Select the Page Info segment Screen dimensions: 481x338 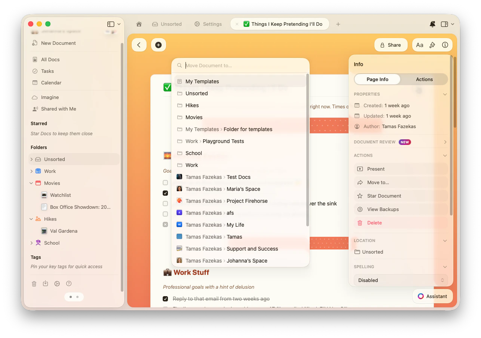point(377,79)
